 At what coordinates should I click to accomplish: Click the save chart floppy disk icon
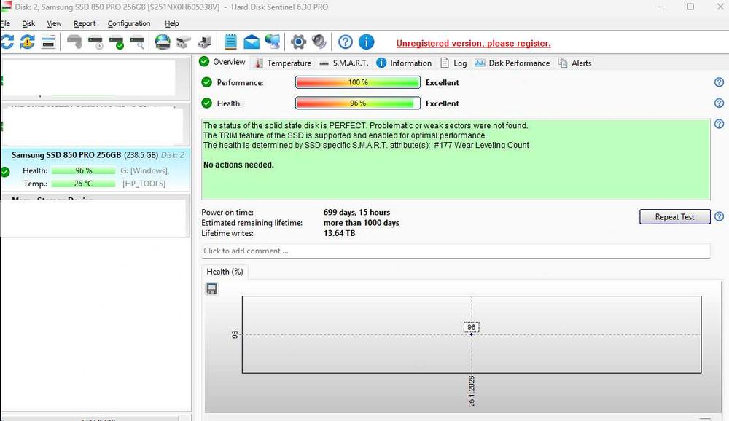212,289
